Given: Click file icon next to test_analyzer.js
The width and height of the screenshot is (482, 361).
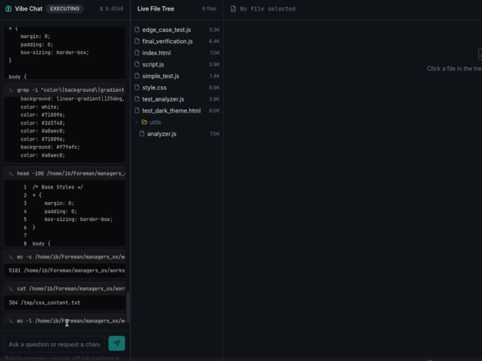Looking at the screenshot, I should [137, 99].
